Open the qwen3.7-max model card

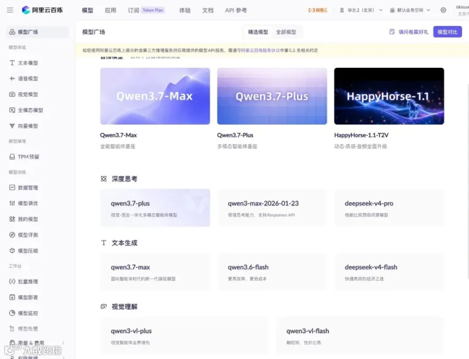coord(155,271)
